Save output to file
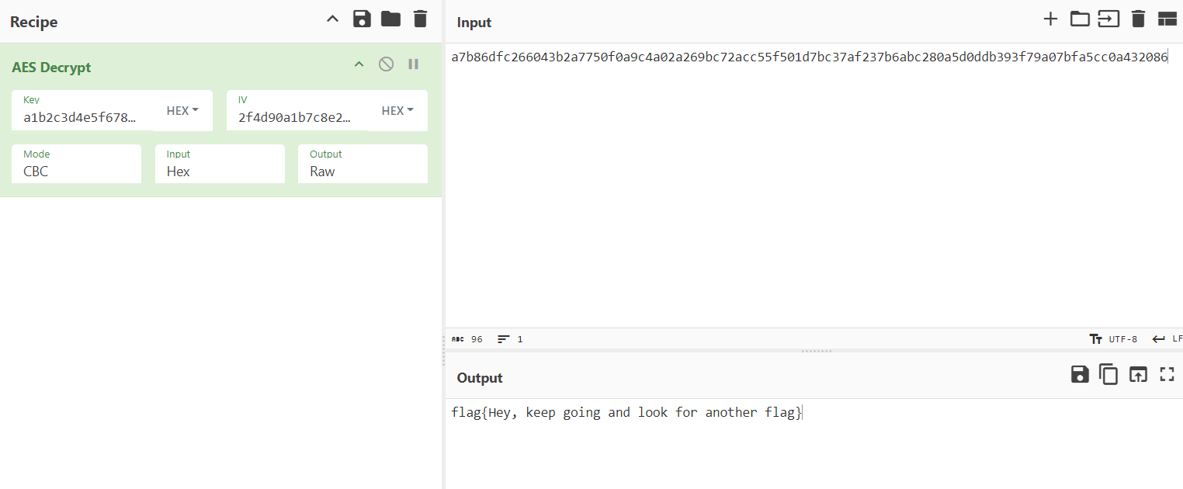1183x489 pixels. pos(1080,375)
